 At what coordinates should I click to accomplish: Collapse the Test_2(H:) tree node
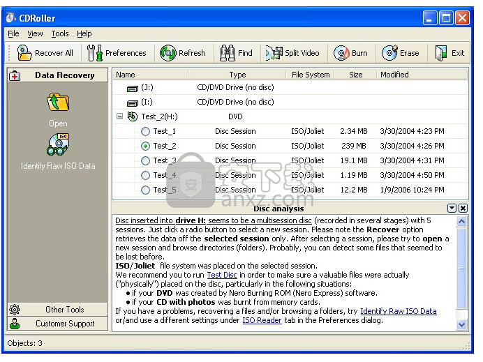coord(119,116)
